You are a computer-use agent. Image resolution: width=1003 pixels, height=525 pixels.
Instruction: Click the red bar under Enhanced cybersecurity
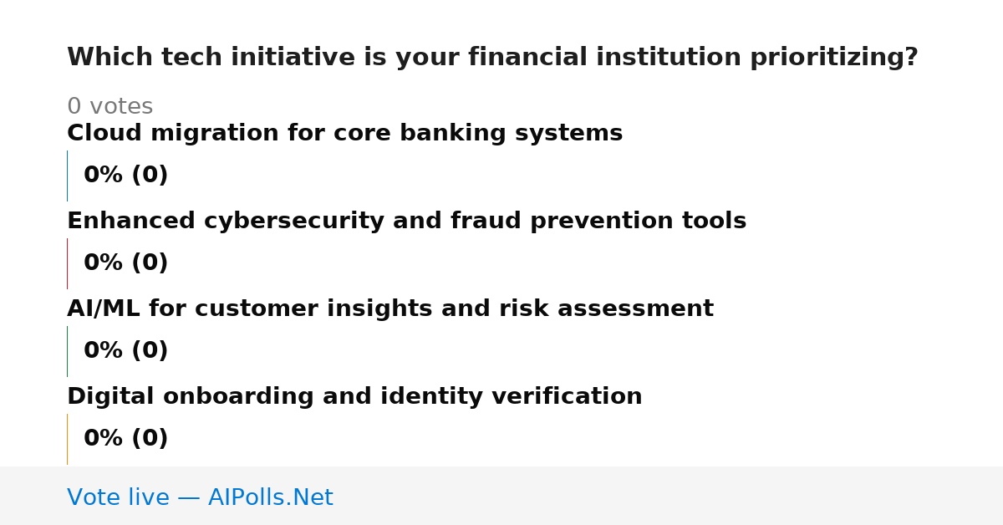click(67, 263)
